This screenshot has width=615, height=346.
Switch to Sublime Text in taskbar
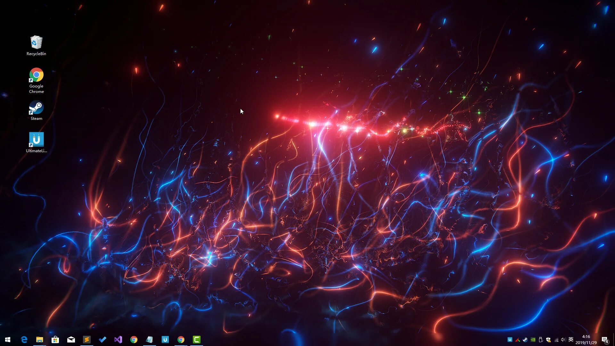(86, 340)
